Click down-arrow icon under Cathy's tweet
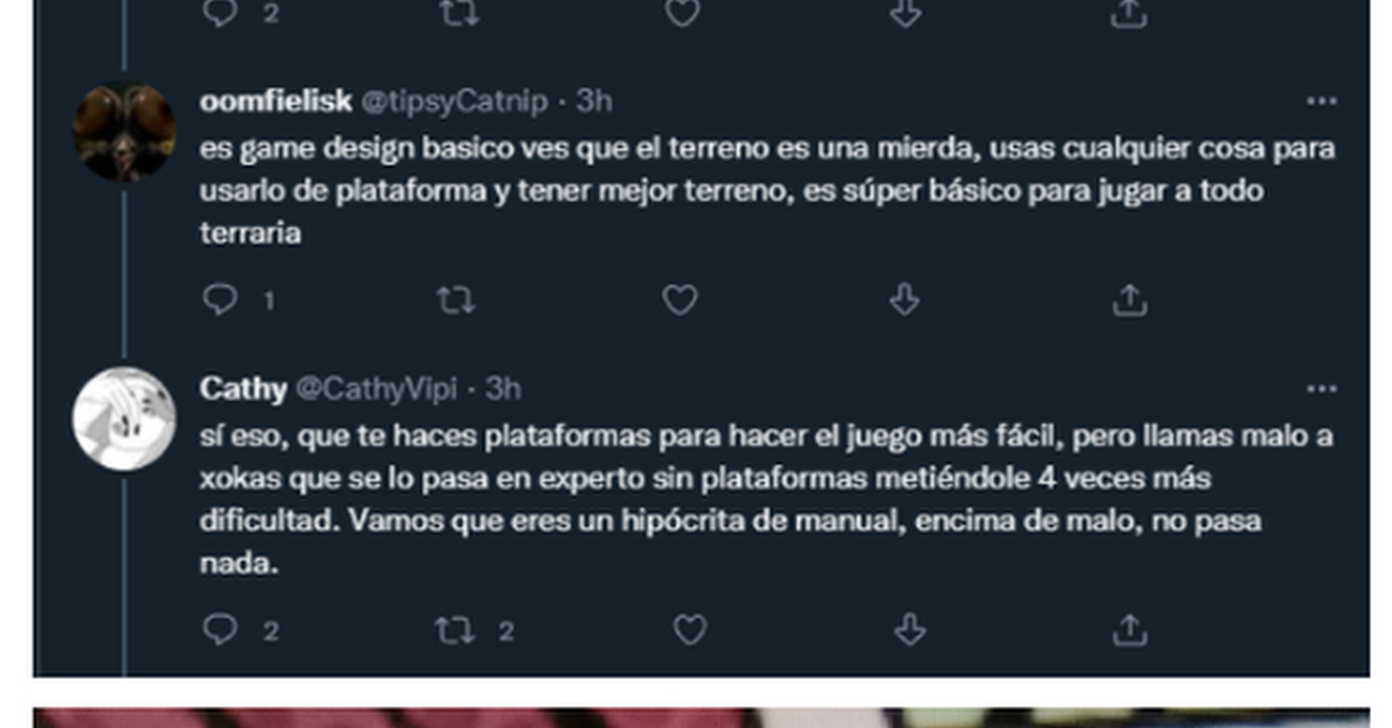The height and width of the screenshot is (728, 1392). (910, 630)
